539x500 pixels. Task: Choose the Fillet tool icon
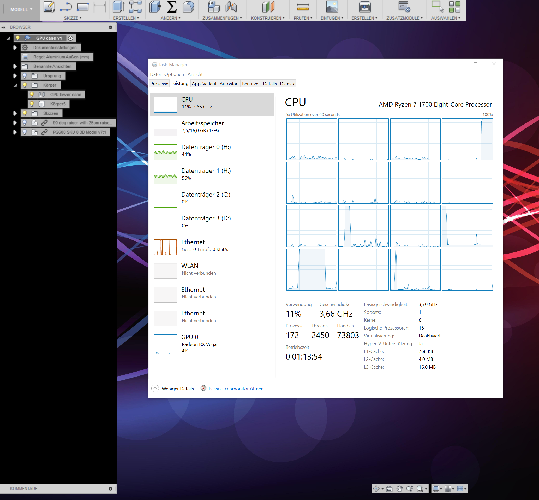click(188, 7)
